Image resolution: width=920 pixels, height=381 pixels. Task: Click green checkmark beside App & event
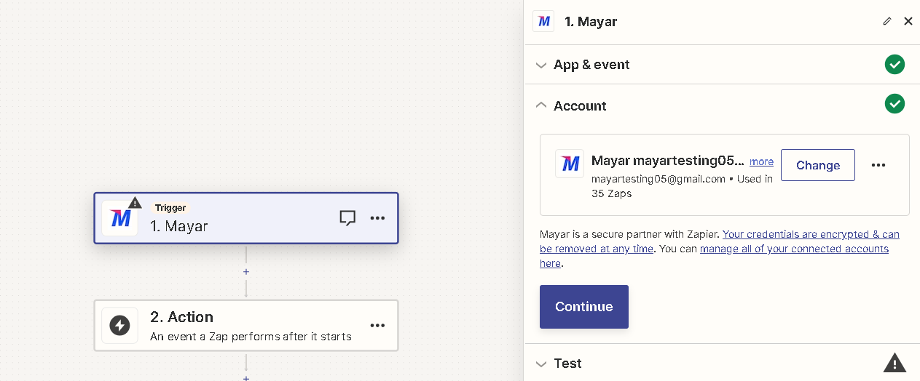(x=895, y=65)
